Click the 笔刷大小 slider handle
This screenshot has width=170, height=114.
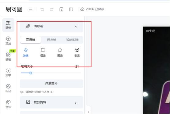tap(31, 73)
